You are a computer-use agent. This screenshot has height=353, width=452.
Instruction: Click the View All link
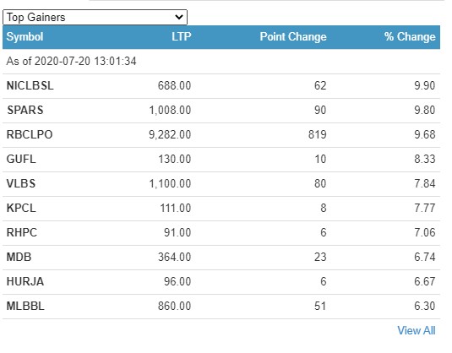[417, 330]
